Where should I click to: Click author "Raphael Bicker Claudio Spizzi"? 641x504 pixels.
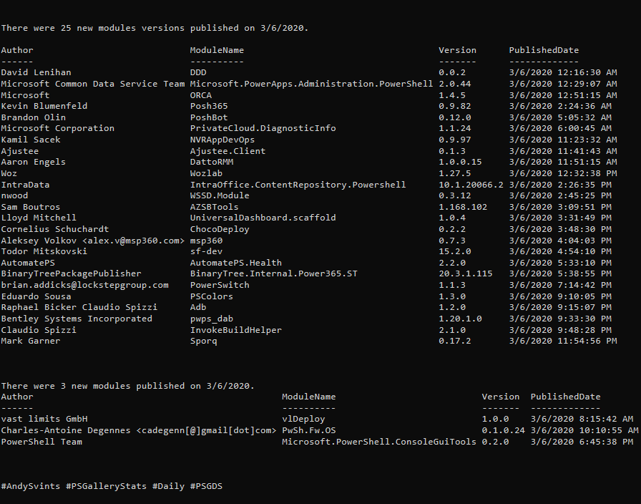point(79,307)
